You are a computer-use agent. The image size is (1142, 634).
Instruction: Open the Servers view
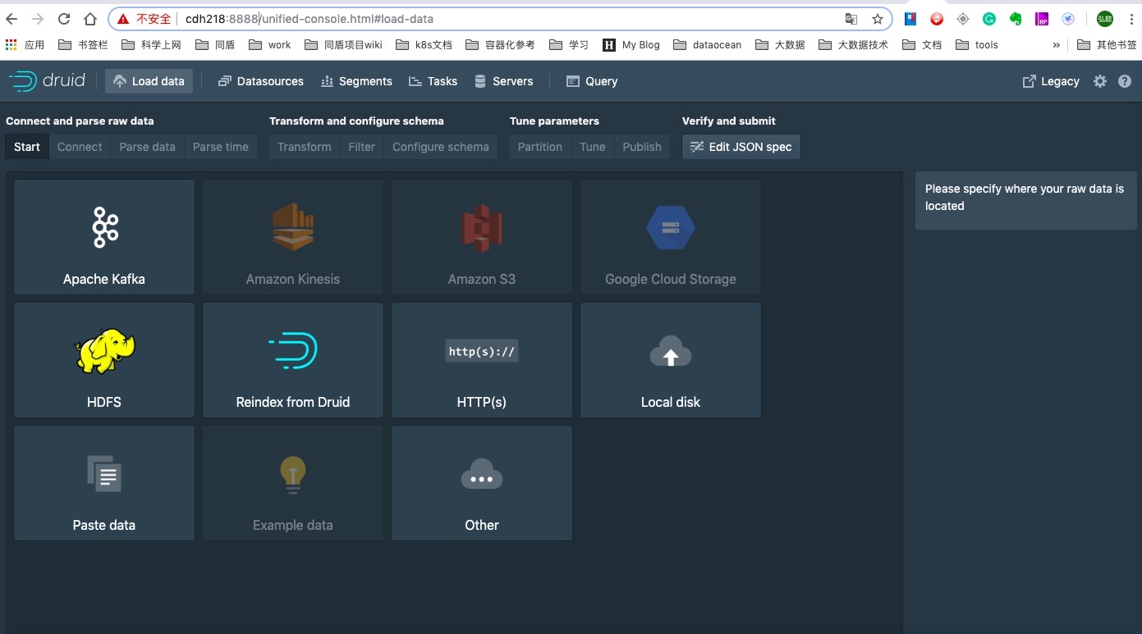(x=504, y=81)
